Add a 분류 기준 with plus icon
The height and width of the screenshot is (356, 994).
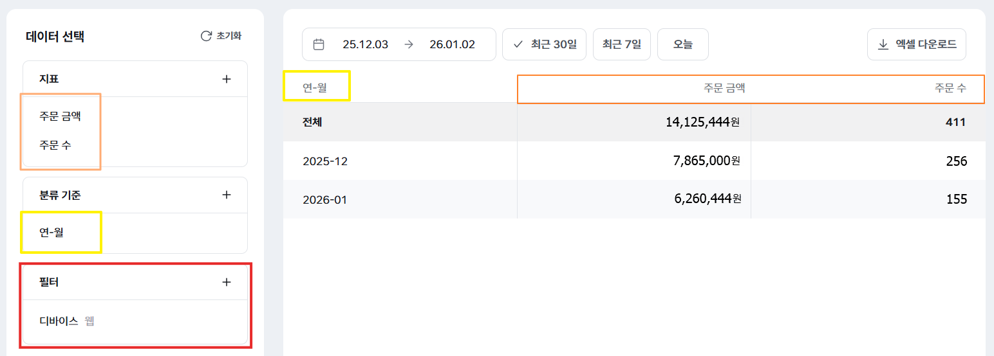[x=226, y=195]
